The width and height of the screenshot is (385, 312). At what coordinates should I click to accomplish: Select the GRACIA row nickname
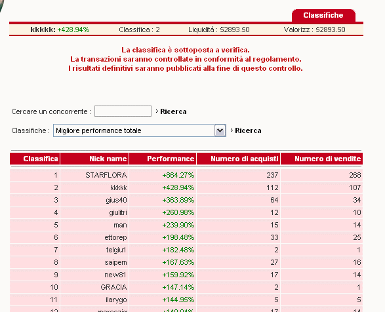[x=113, y=287]
